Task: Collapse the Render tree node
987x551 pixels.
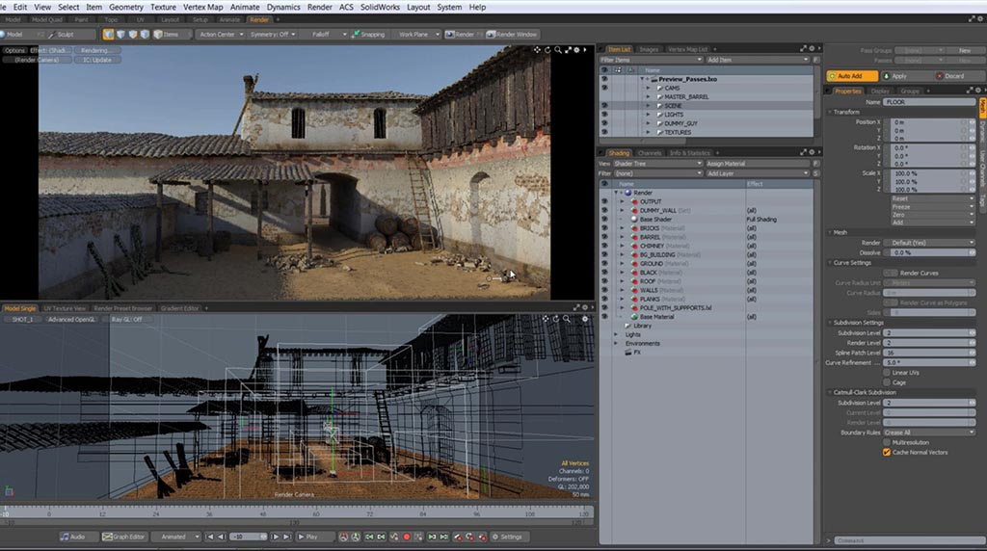Action: click(616, 193)
